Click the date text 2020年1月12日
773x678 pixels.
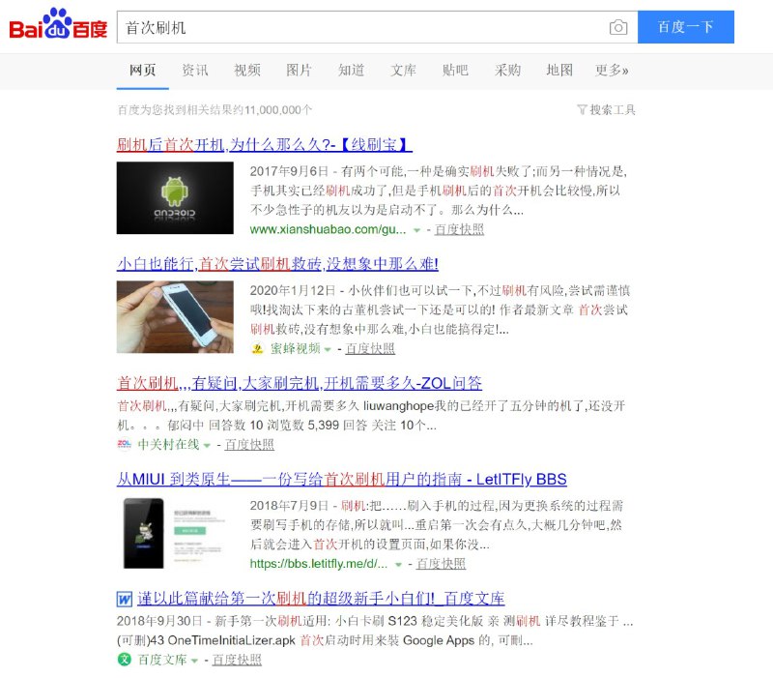(x=293, y=290)
